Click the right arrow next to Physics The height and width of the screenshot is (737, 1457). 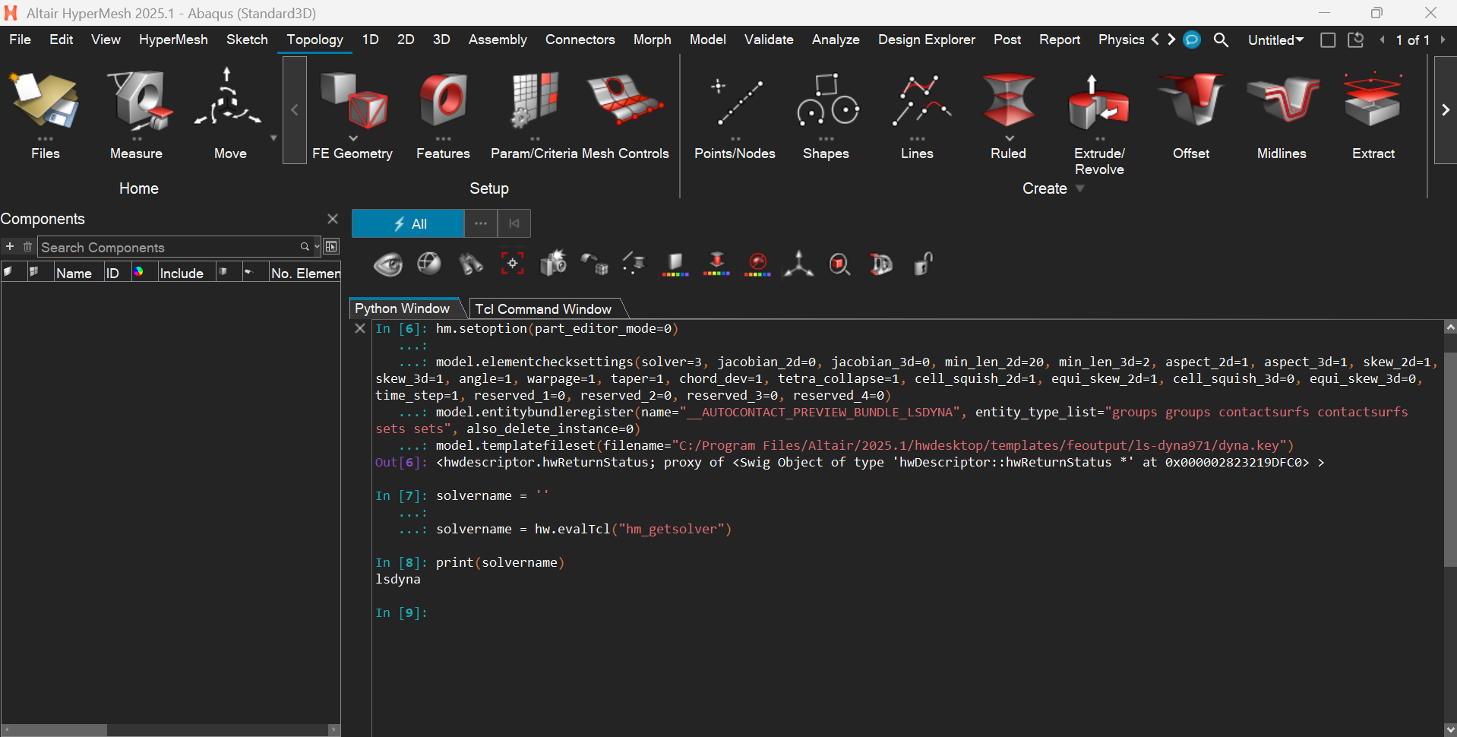tap(1171, 39)
